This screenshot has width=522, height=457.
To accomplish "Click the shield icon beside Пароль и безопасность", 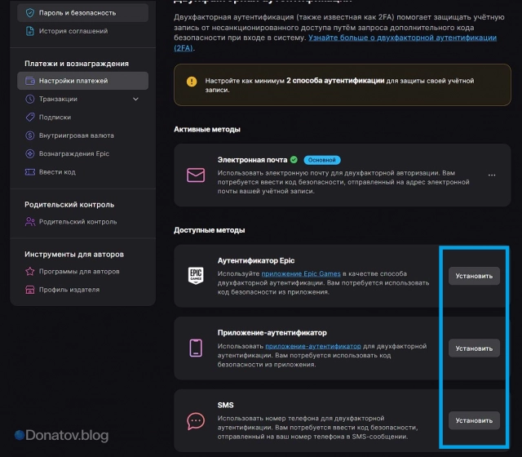I will pyautogui.click(x=30, y=13).
